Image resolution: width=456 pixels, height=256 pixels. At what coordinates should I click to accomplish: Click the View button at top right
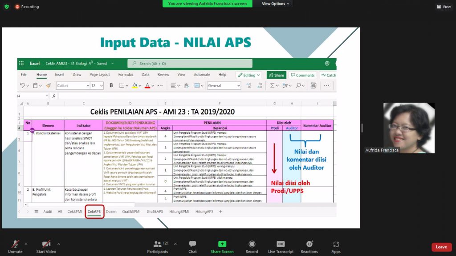(x=444, y=7)
